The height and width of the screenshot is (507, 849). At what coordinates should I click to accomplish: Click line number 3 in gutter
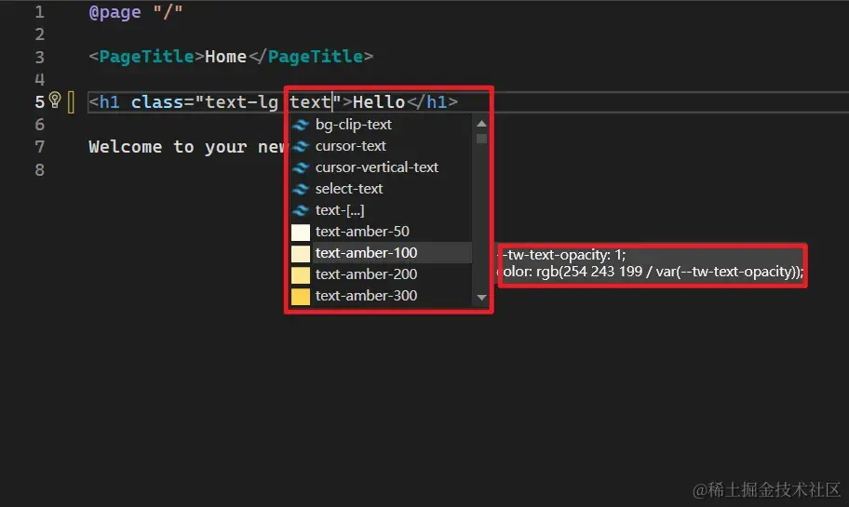point(39,57)
